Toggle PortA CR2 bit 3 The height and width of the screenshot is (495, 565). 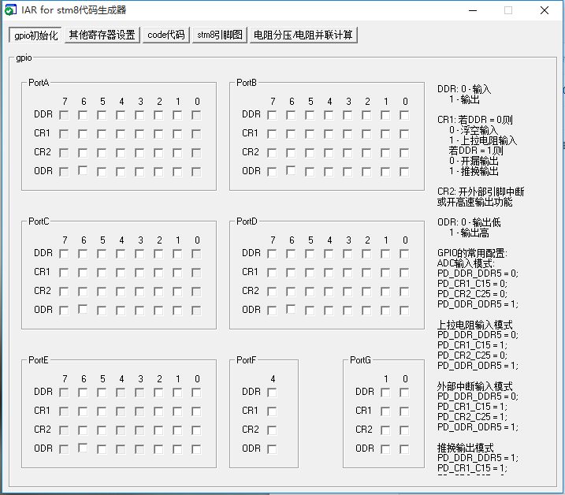pos(139,153)
